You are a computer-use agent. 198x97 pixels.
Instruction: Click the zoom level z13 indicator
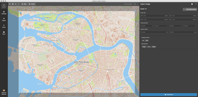pos(138,4)
